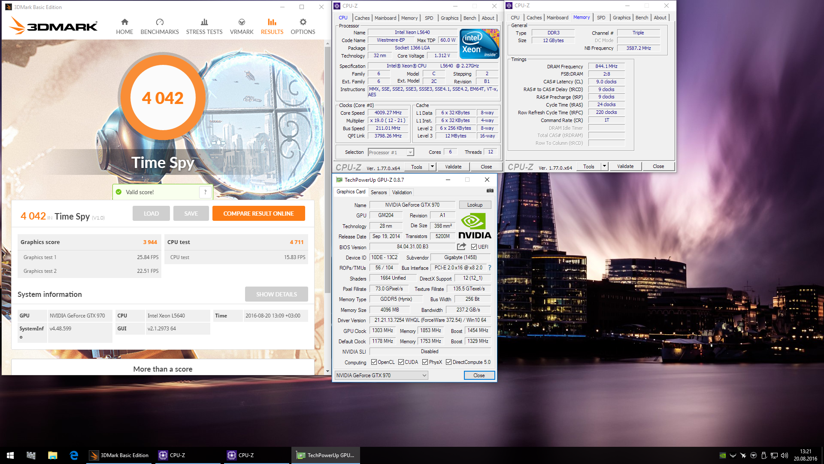Toggle PhysX checkbox in GPU-Z
This screenshot has width=824, height=464.
pos(425,362)
